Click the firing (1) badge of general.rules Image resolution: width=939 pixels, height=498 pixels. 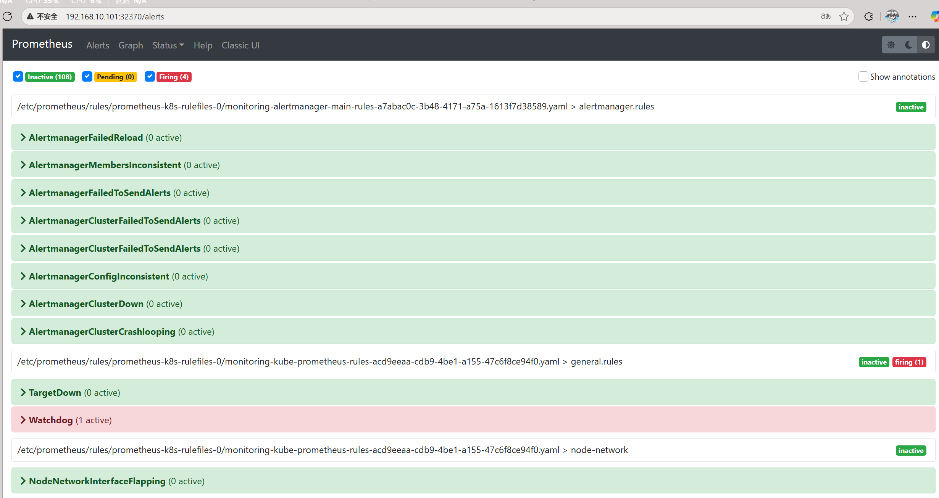coord(909,362)
